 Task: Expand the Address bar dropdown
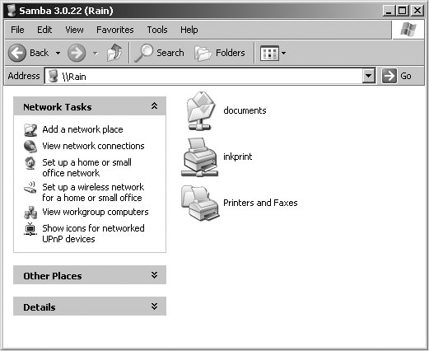click(369, 76)
